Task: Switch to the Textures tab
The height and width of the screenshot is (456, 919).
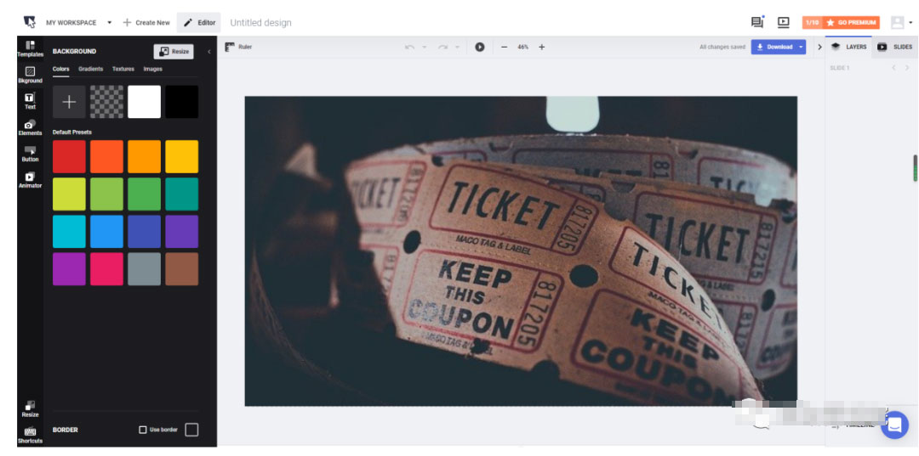Action: click(123, 69)
